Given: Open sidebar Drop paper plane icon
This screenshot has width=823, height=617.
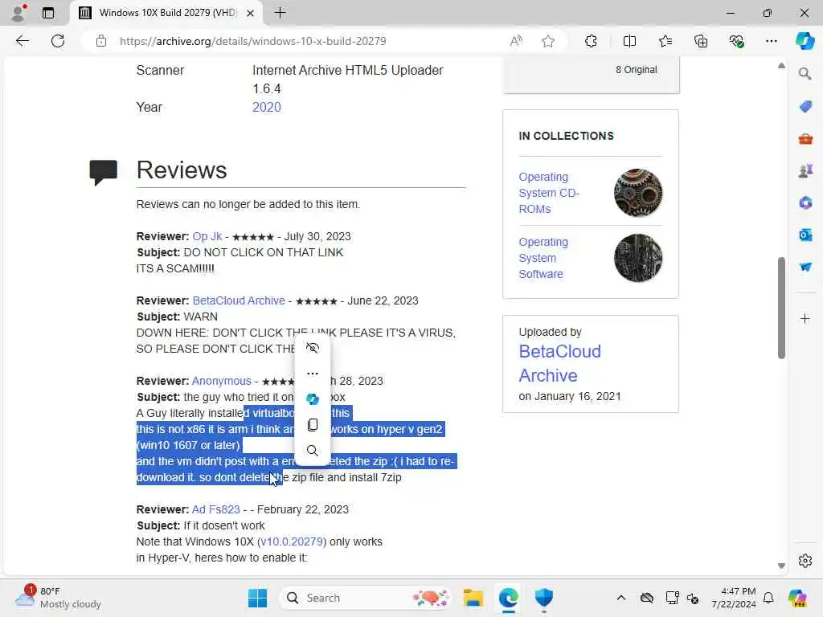Looking at the screenshot, I should tap(805, 267).
